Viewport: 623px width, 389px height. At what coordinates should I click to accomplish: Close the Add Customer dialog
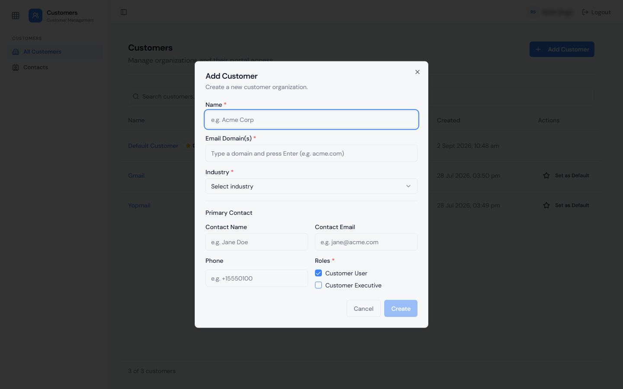click(417, 72)
